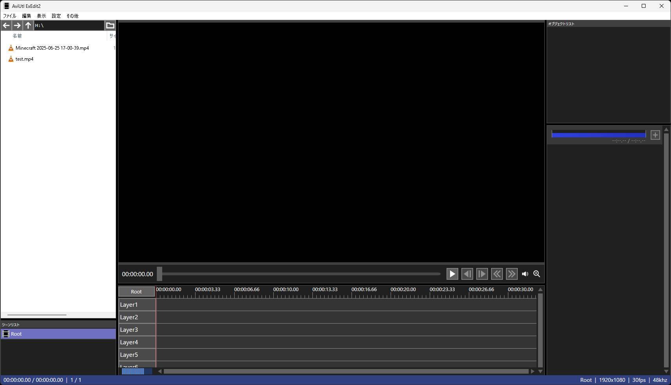Click the timeline vertical scroll down arrow

point(540,371)
